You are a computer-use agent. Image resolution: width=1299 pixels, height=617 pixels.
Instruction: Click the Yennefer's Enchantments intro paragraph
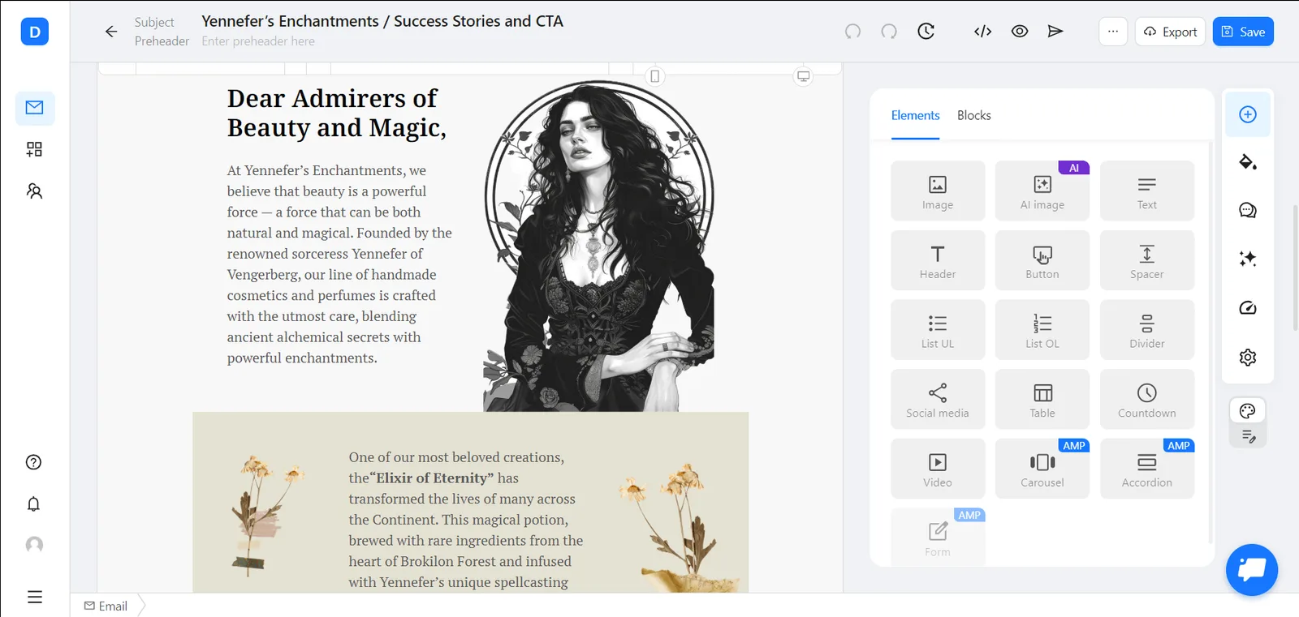coord(339,264)
